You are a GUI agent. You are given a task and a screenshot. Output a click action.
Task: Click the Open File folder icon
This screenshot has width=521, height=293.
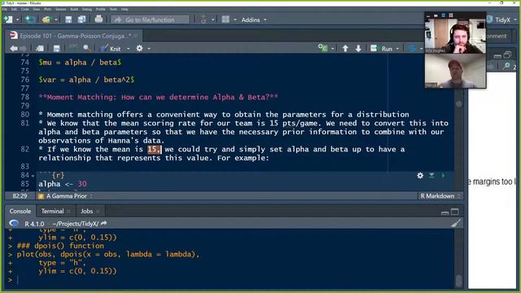click(46, 20)
